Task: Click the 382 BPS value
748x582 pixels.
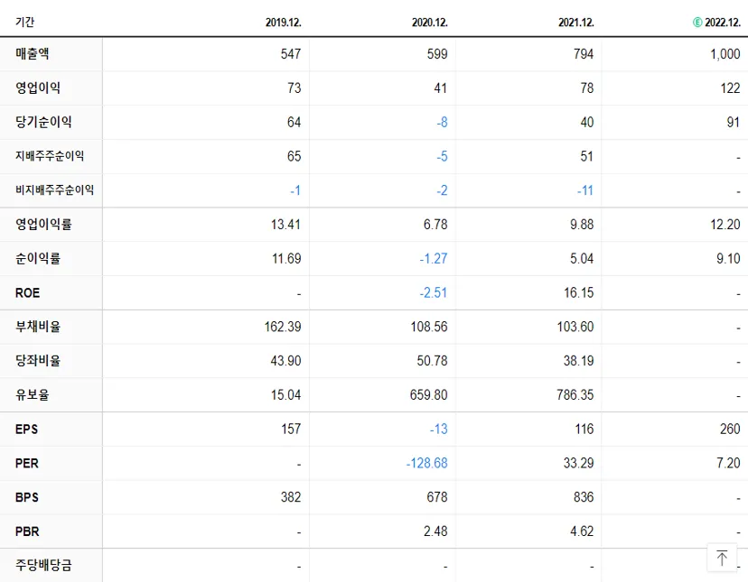Action: click(x=291, y=497)
